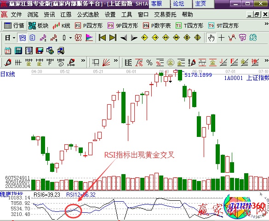The height and width of the screenshot is (221, 269).
Task: Open the 板块 sector view
Action: 39,26
